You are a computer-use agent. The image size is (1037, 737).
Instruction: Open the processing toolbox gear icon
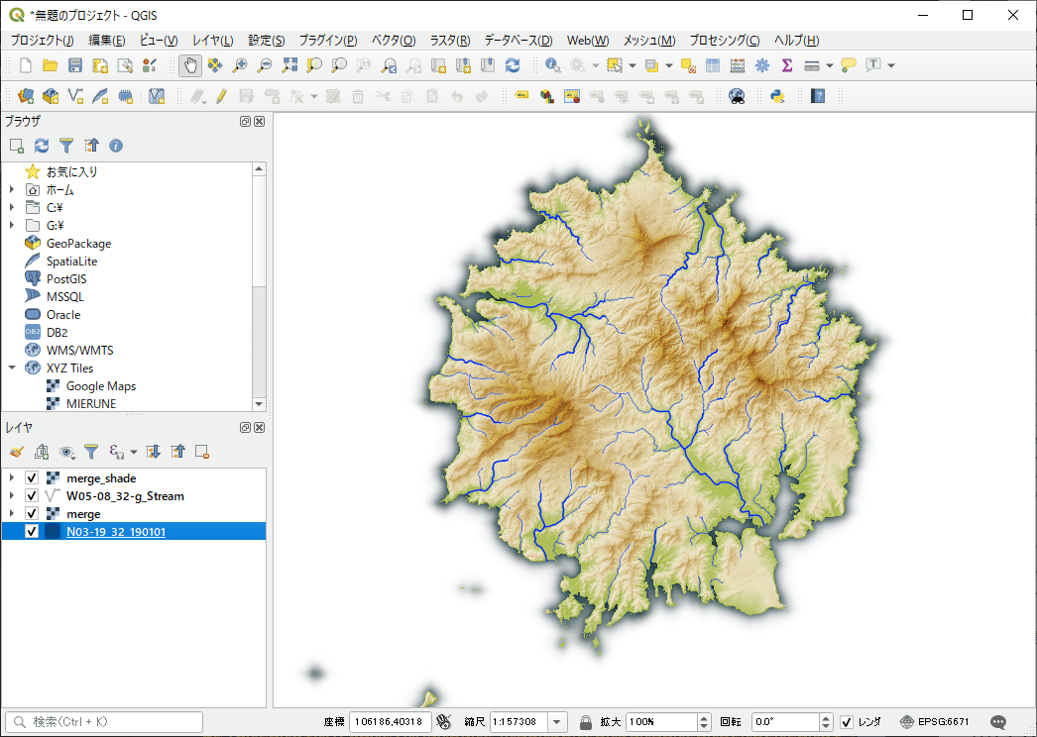click(761, 65)
